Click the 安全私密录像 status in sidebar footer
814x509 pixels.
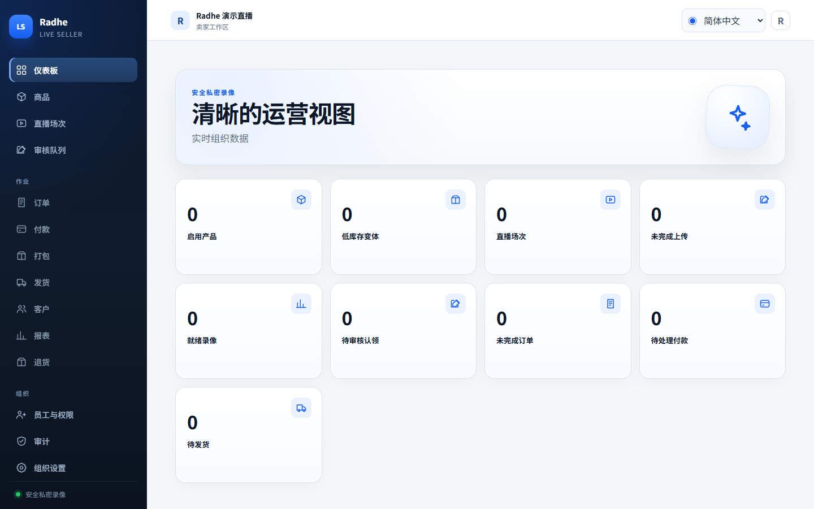pyautogui.click(x=40, y=494)
